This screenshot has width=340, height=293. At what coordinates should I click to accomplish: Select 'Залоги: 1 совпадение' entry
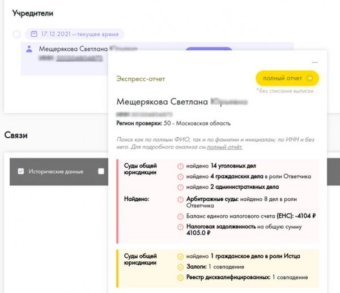[x=215, y=267]
